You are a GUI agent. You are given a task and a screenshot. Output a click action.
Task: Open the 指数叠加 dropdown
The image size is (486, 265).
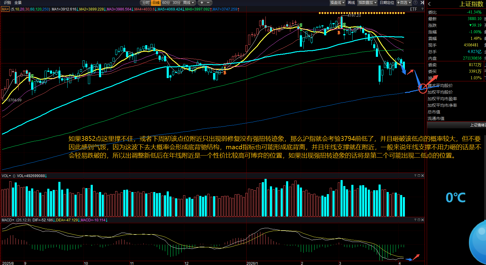[367, 3]
